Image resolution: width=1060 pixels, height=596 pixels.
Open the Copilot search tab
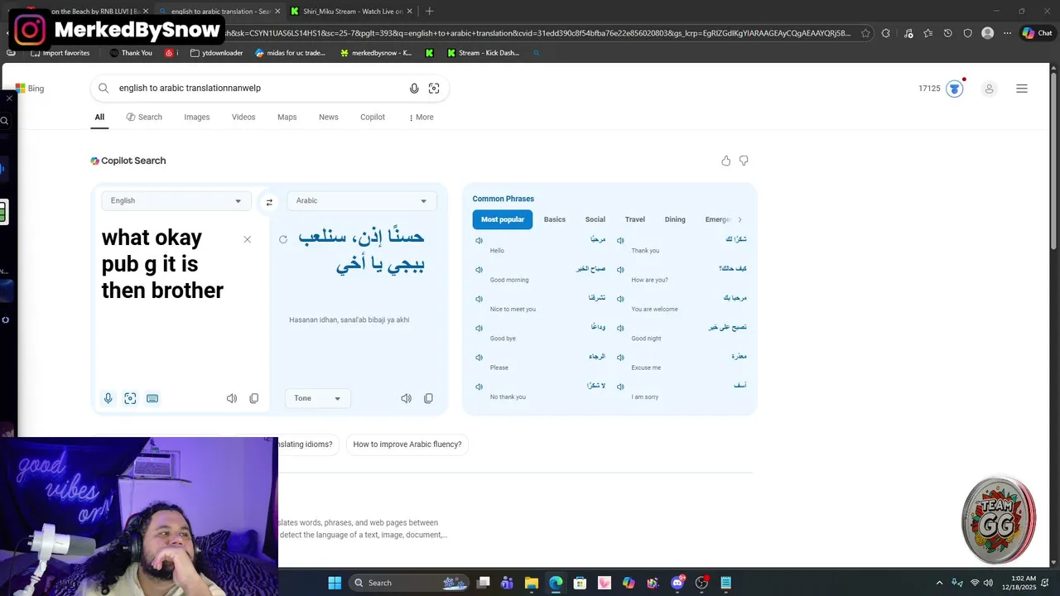(x=373, y=117)
